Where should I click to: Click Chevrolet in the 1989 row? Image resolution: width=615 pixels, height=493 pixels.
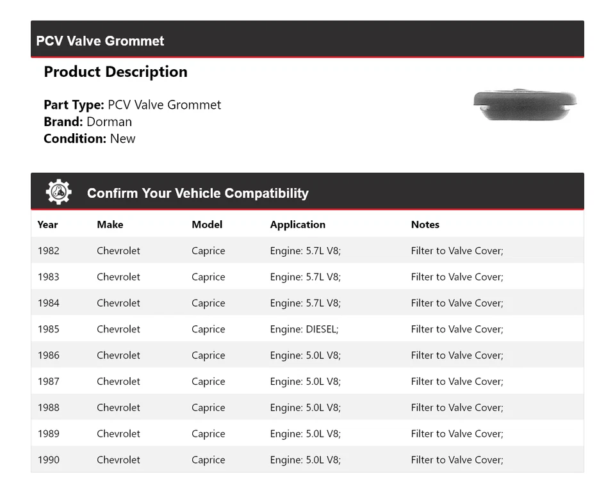[x=118, y=433]
